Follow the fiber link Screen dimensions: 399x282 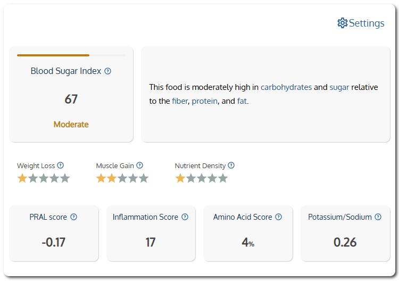(180, 101)
